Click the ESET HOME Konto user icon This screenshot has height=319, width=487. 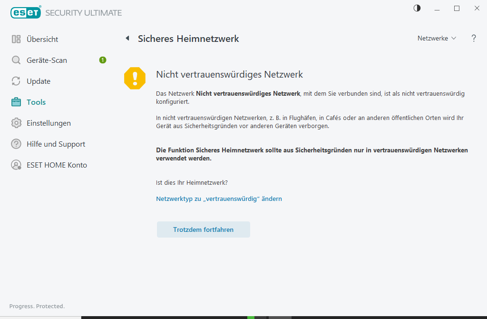(16, 165)
